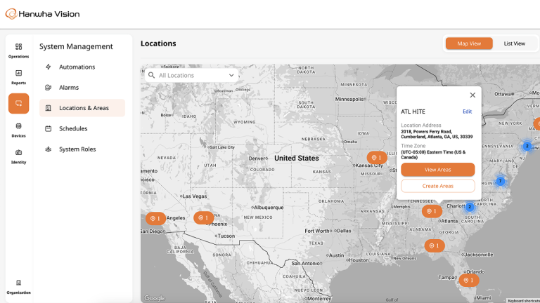Click the Hanwha Vision logo
The width and height of the screenshot is (540, 303).
pos(42,14)
